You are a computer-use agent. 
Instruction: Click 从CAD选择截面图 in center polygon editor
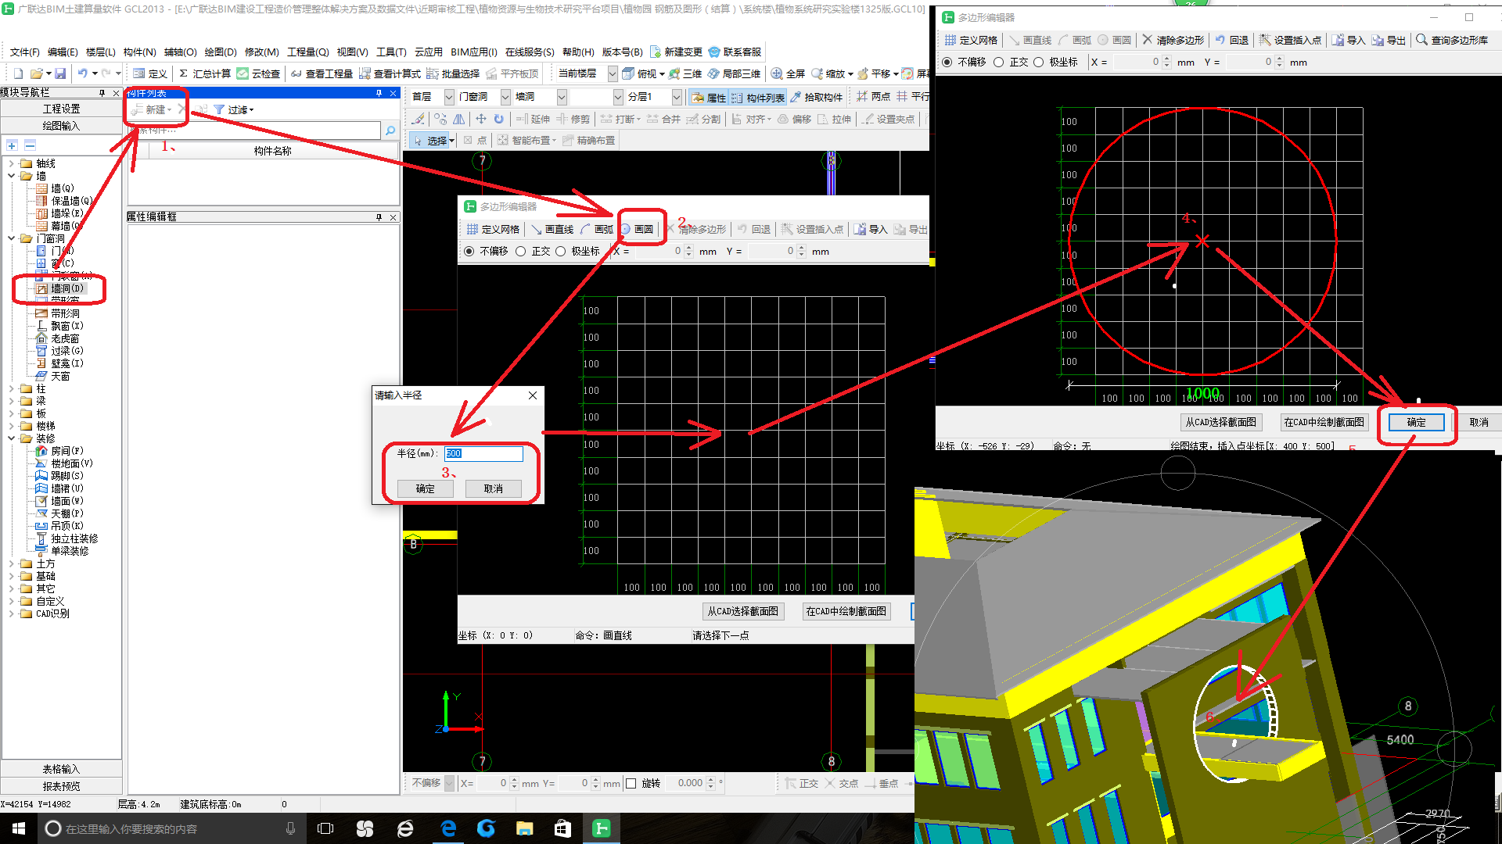pos(743,611)
